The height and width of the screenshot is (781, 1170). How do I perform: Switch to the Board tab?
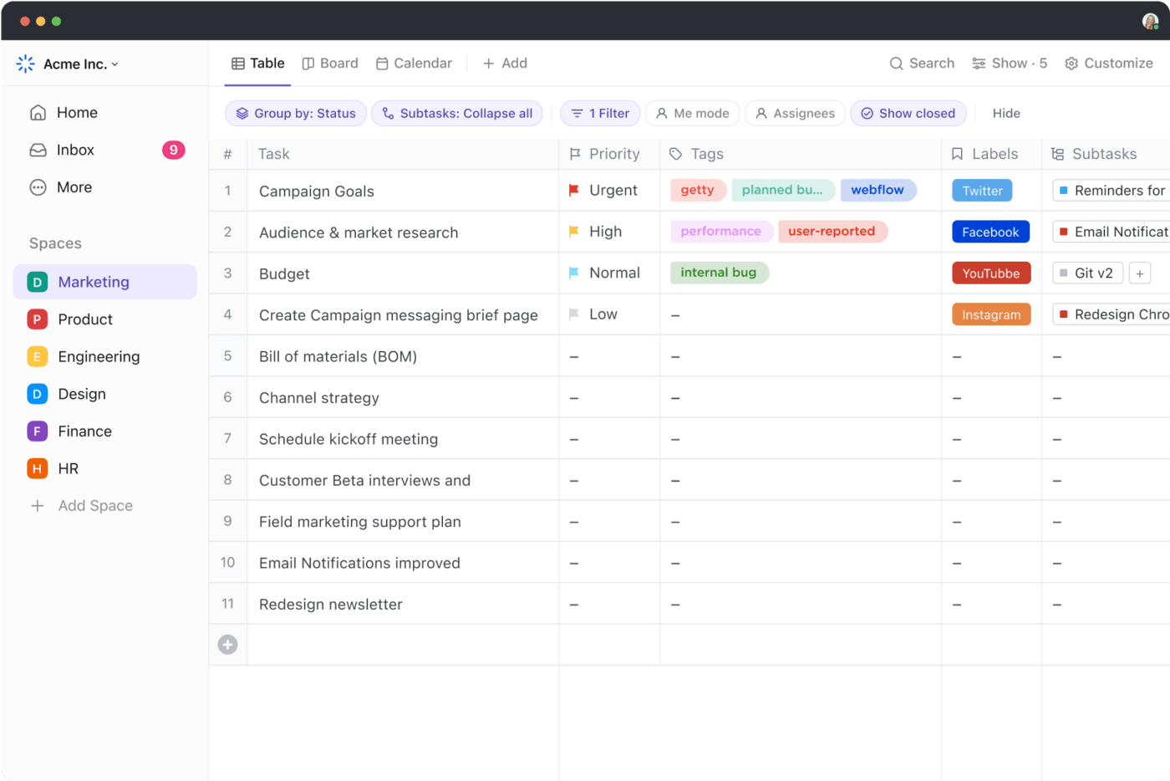pos(330,64)
